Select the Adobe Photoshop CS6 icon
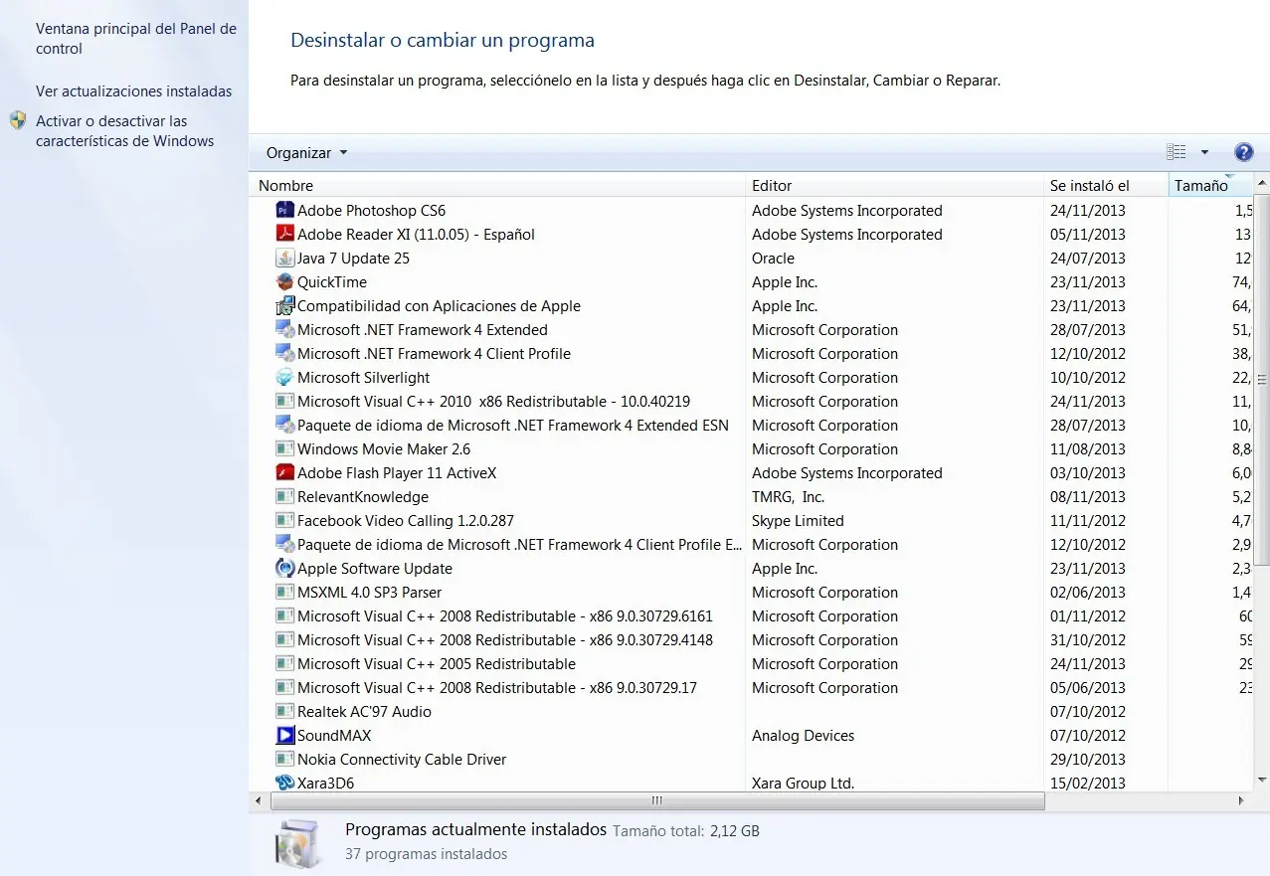 coord(285,211)
